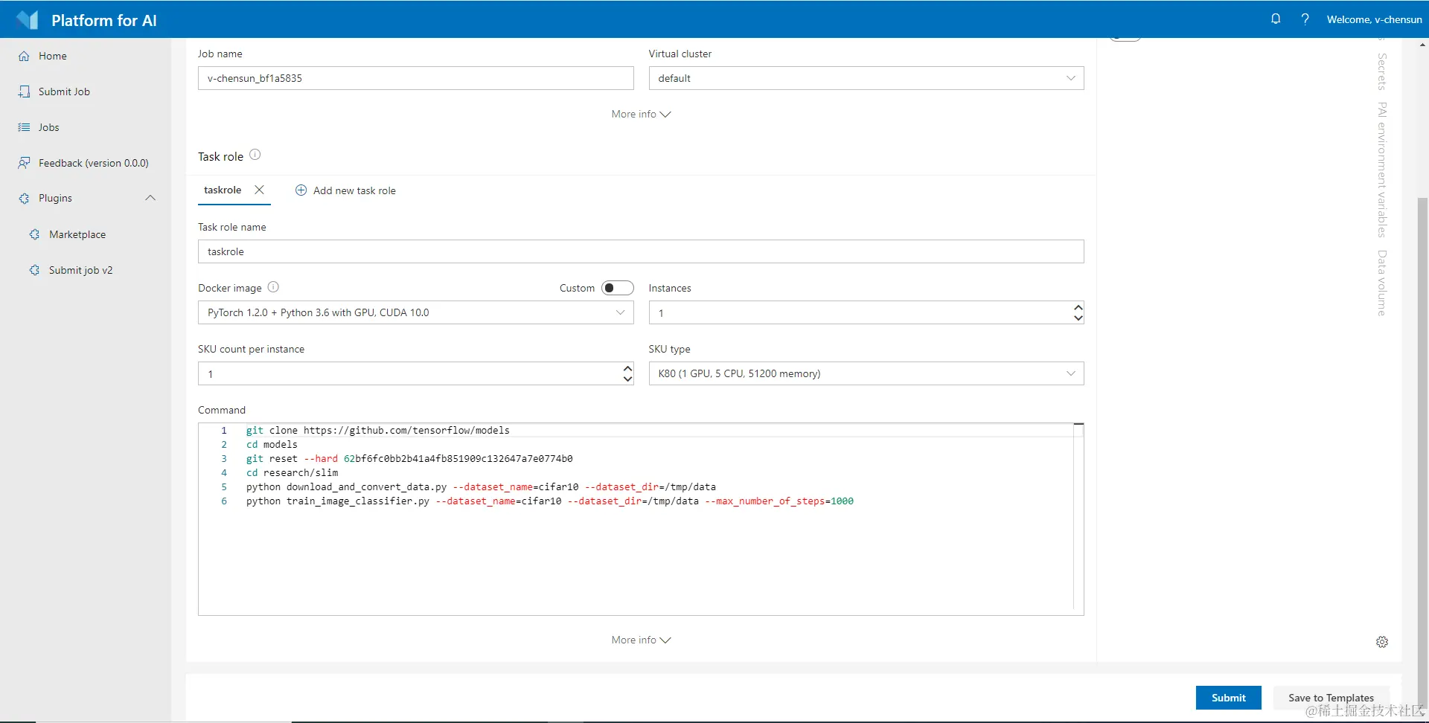Open the help question mark icon
Viewport: 1429px width, 723px height.
(x=1305, y=19)
